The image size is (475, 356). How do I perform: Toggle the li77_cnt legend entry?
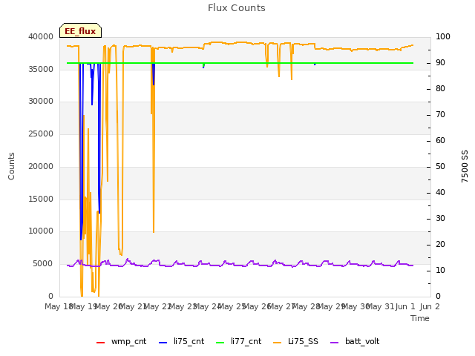point(238,341)
